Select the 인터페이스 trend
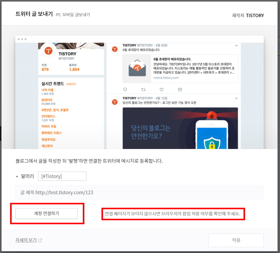This screenshot has height=253, width=280. click(x=48, y=116)
